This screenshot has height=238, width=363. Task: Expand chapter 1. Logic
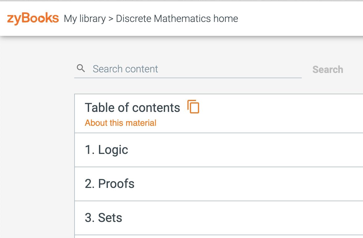(219, 150)
